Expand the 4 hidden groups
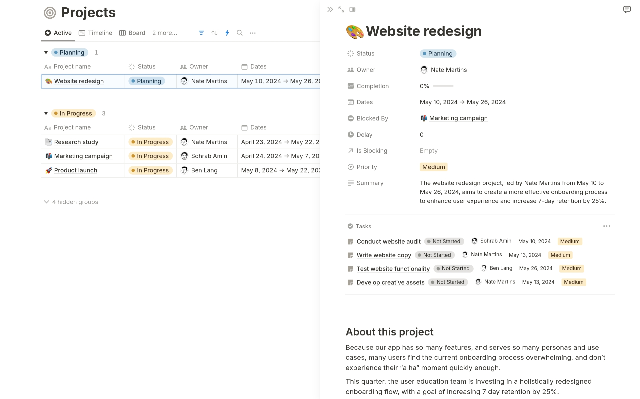The width and height of the screenshot is (640, 399). (71, 202)
